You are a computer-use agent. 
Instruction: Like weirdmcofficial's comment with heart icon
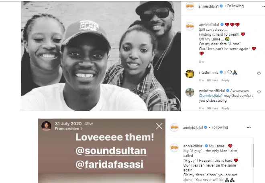click(259, 92)
